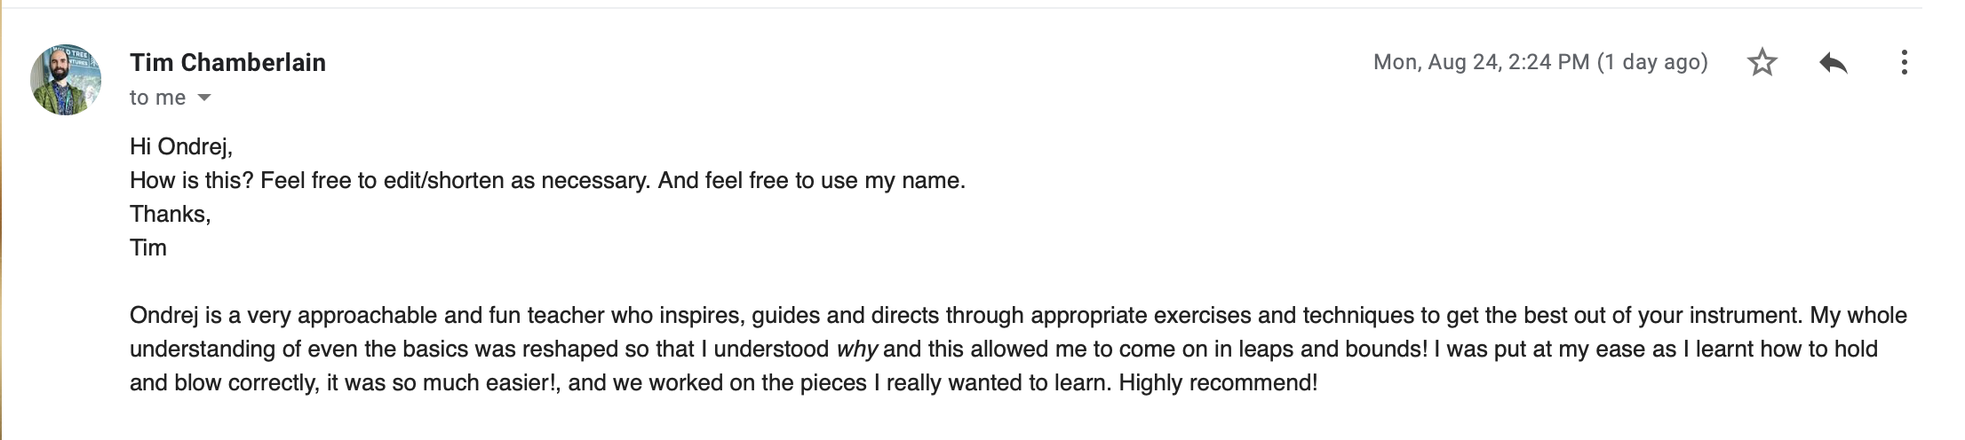Click the greeting "Hi Ondrej,"
Viewport: 1965px width, 440px height.
pos(181,146)
